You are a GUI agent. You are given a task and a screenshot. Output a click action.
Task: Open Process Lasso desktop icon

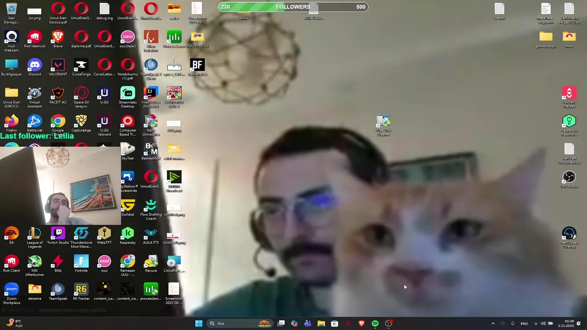(x=174, y=39)
